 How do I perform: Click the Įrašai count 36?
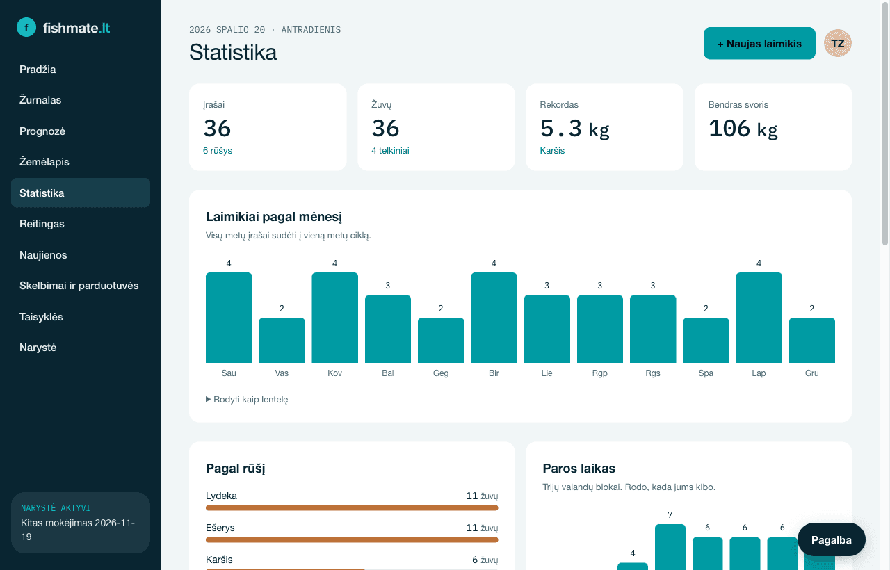pyautogui.click(x=217, y=129)
